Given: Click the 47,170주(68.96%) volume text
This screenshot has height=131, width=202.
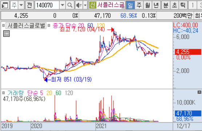Looking at the screenshot, I should click(24, 99).
